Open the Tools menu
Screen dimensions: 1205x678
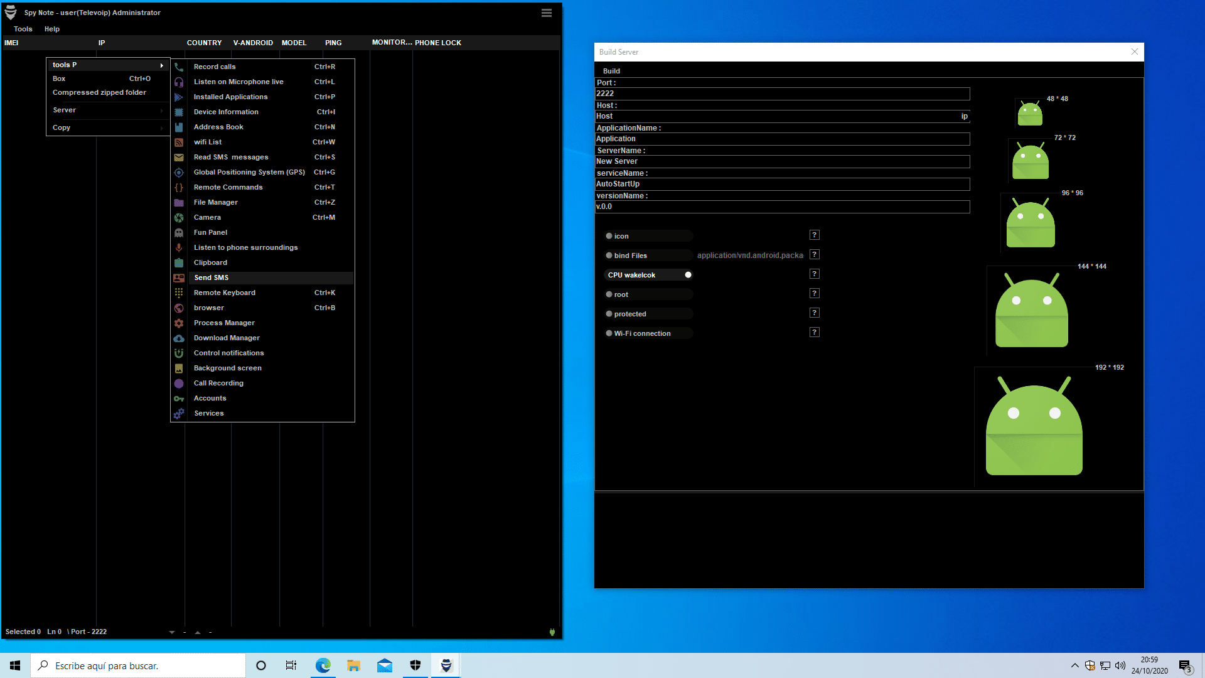23,29
